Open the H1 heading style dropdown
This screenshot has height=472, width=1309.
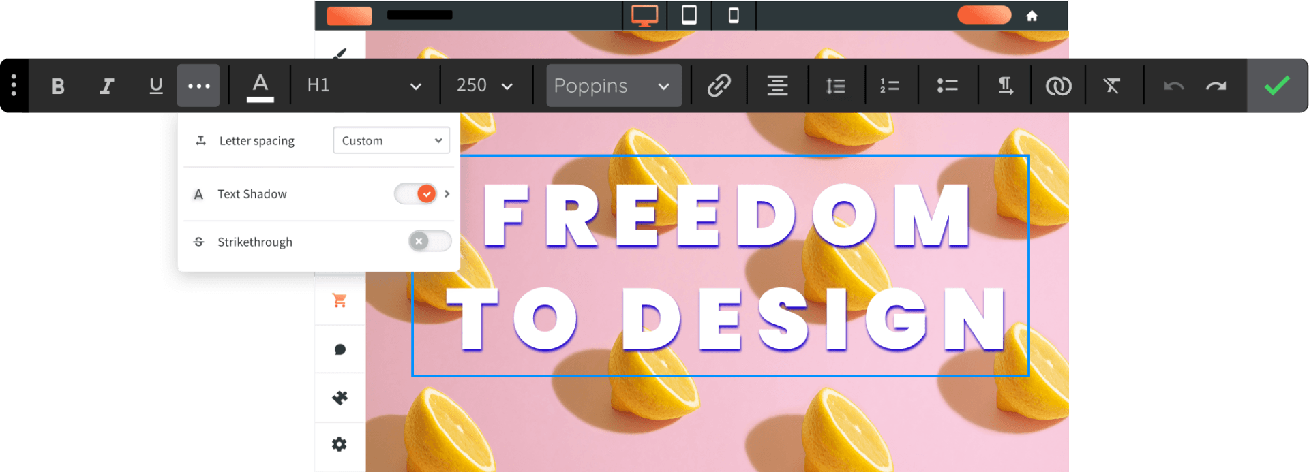tap(364, 86)
